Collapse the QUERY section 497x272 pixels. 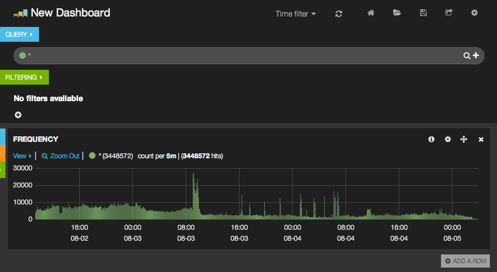tap(19, 34)
